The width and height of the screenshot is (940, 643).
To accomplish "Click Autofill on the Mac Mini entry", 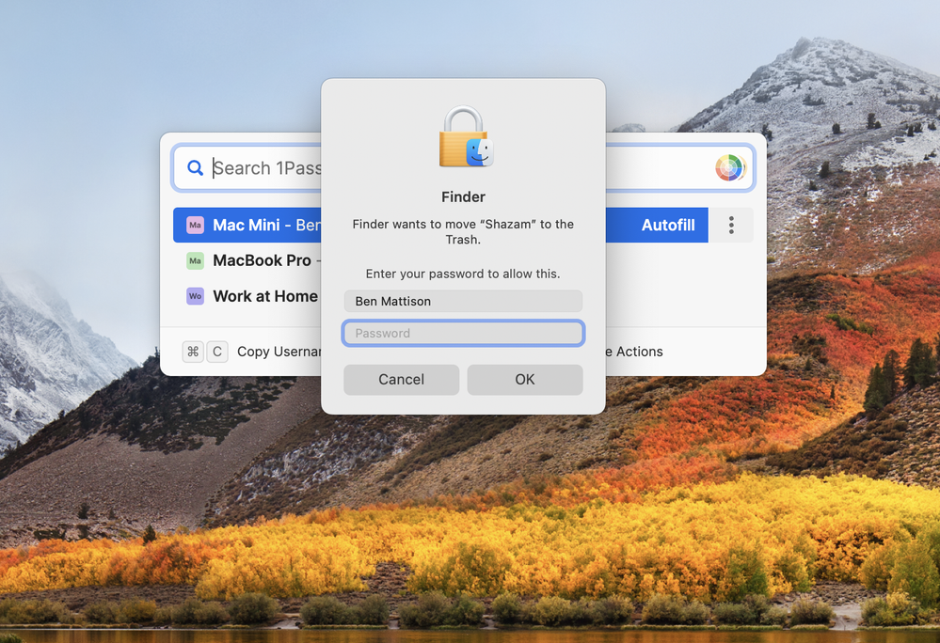I will coord(668,225).
